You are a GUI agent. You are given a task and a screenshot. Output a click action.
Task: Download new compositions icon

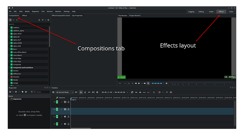tap(39, 20)
